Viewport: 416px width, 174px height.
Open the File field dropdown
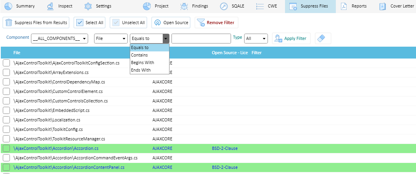(111, 39)
